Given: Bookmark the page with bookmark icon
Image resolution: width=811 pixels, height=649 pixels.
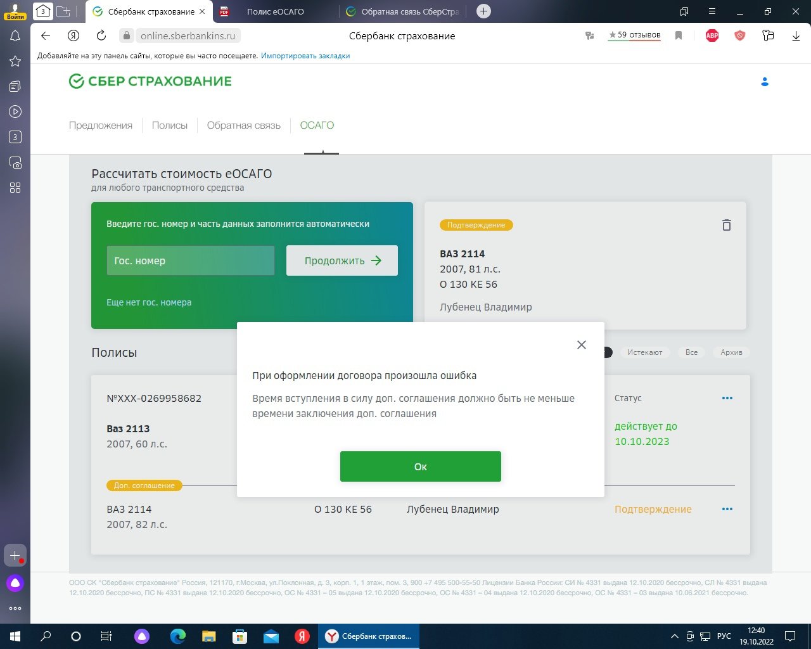Looking at the screenshot, I should click(x=679, y=36).
